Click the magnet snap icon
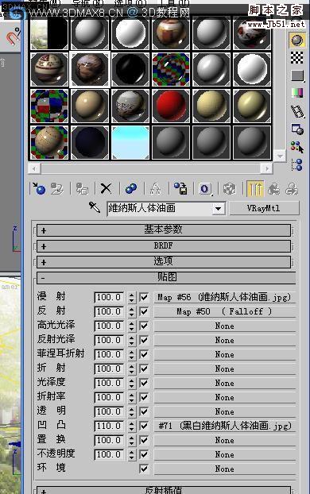 (x=13, y=37)
